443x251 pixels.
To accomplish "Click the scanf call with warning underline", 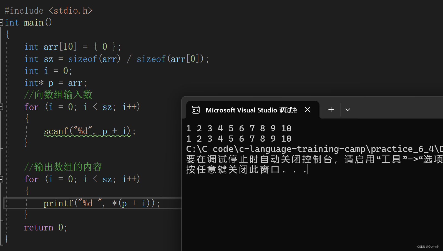I will [x=90, y=131].
